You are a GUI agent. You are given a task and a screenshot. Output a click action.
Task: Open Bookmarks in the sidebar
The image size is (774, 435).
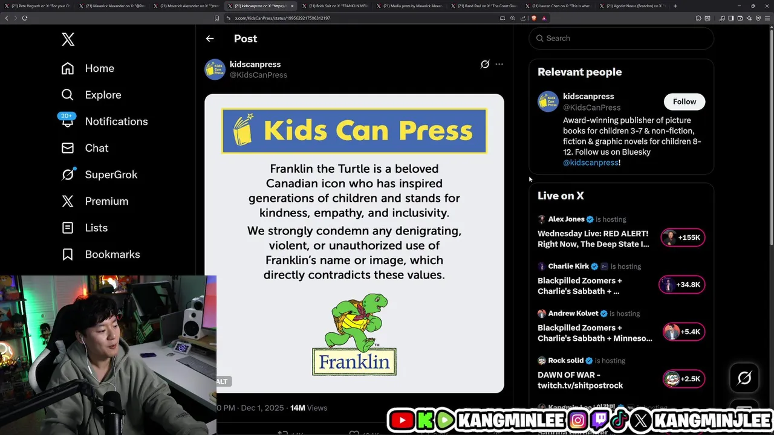click(x=100, y=254)
